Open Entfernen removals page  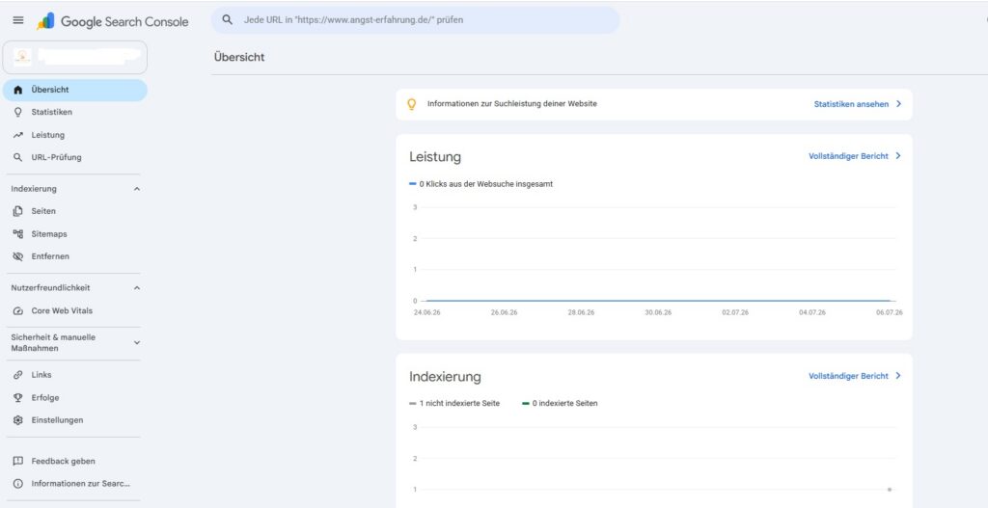coord(75,256)
